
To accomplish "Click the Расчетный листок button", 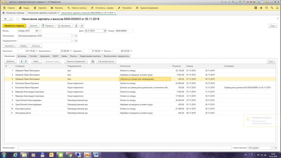I will click(106, 61).
